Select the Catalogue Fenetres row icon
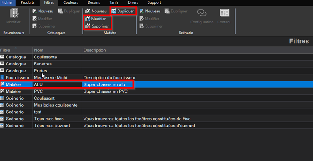 (2, 64)
